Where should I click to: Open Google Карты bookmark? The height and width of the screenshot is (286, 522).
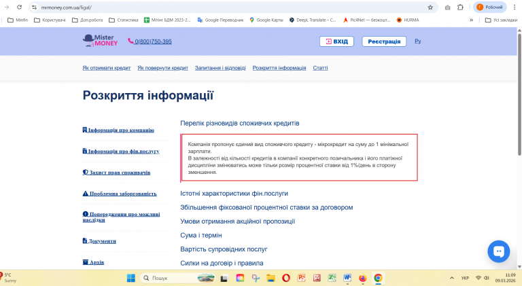click(x=266, y=20)
